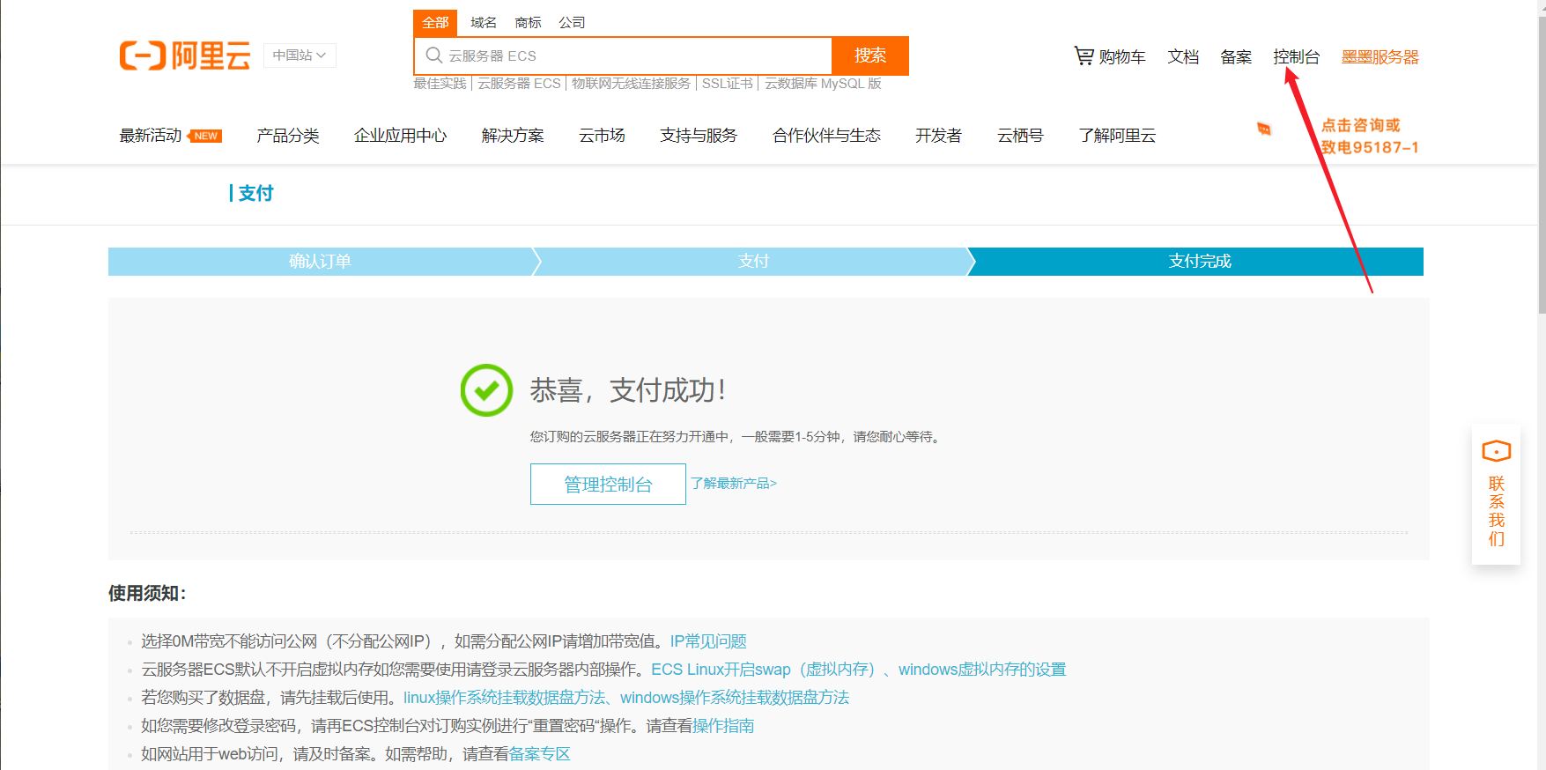The width and height of the screenshot is (1546, 770).
Task: Click the 联系我们 floating widget icon
Action: pos(1496,452)
